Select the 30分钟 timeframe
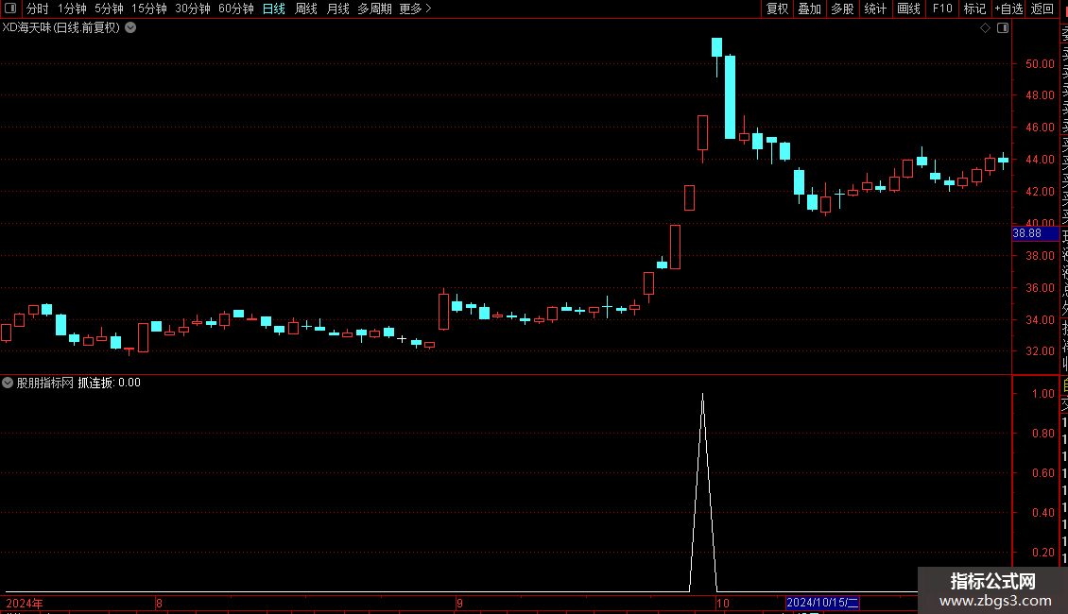The height and width of the screenshot is (614, 1068). point(193,9)
